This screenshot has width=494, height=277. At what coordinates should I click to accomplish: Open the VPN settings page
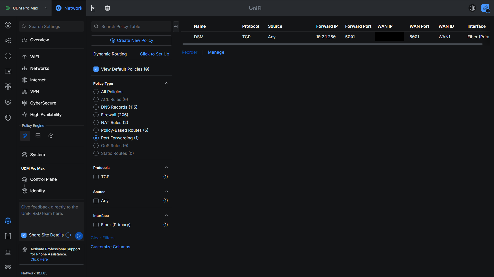click(51, 91)
